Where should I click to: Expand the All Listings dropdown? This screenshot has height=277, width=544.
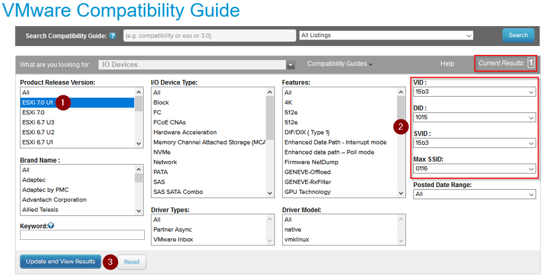point(386,36)
